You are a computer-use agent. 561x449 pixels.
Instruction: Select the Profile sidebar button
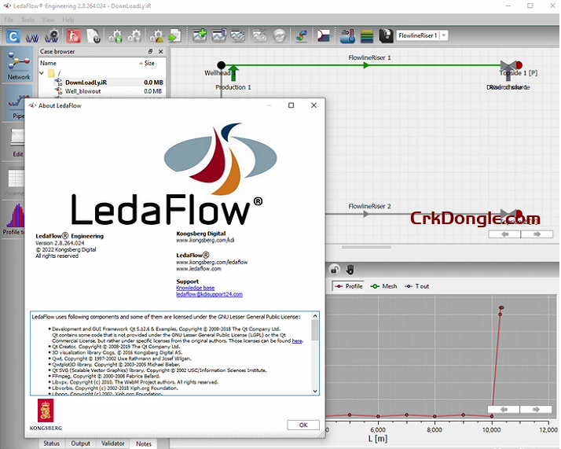pos(13,219)
